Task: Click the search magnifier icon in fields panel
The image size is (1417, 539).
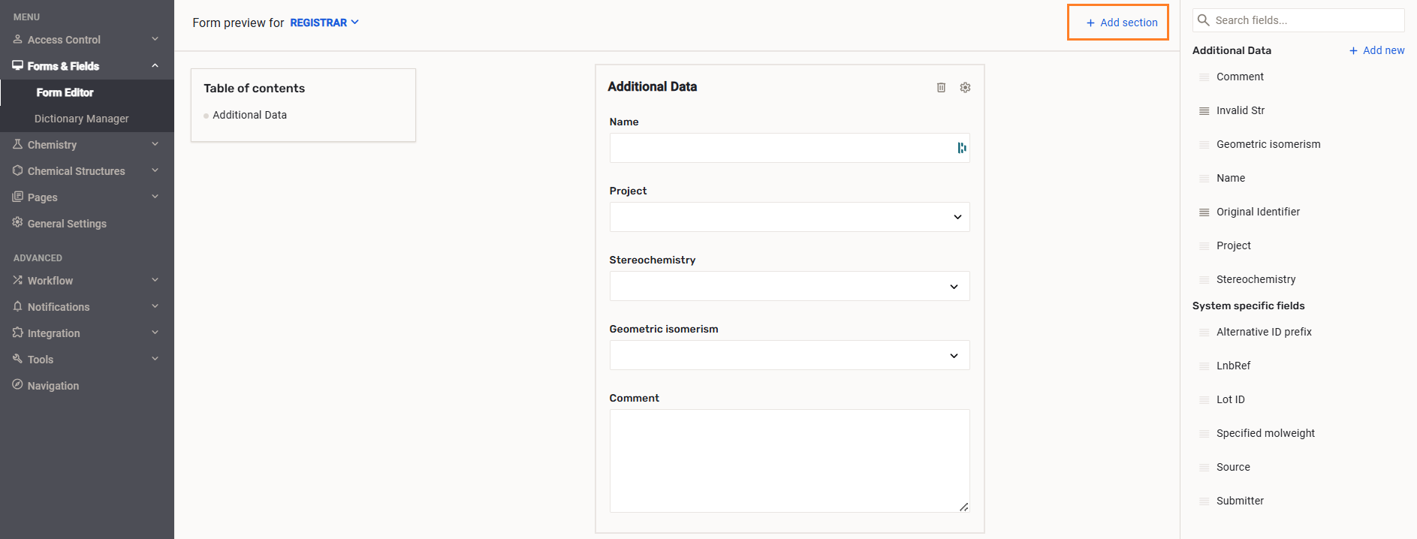Action: coord(1203,20)
